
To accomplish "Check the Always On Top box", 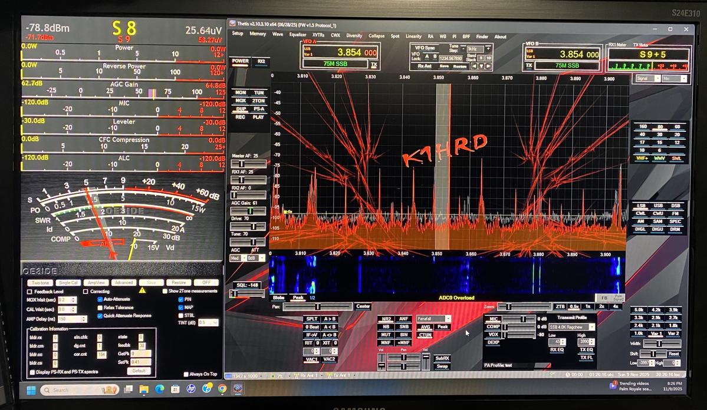I will (x=186, y=374).
